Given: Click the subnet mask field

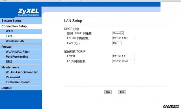Looking at the screenshot, I should 123,61.
